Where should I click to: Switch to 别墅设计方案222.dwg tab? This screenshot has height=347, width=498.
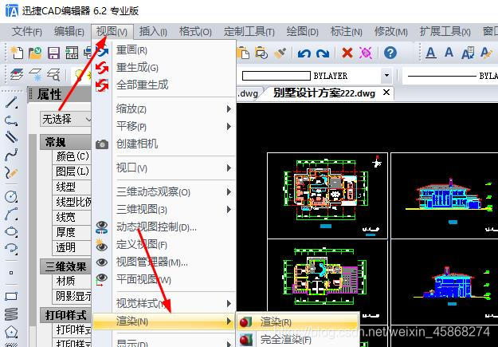click(324, 93)
